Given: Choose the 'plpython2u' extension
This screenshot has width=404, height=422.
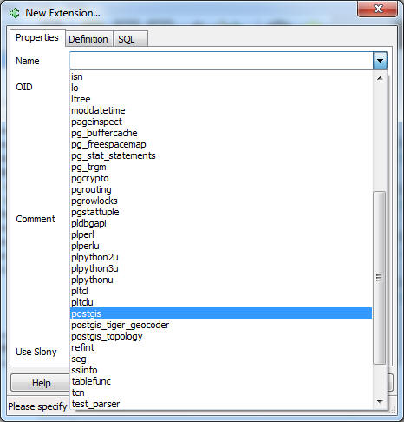Looking at the screenshot, I should click(x=221, y=257).
